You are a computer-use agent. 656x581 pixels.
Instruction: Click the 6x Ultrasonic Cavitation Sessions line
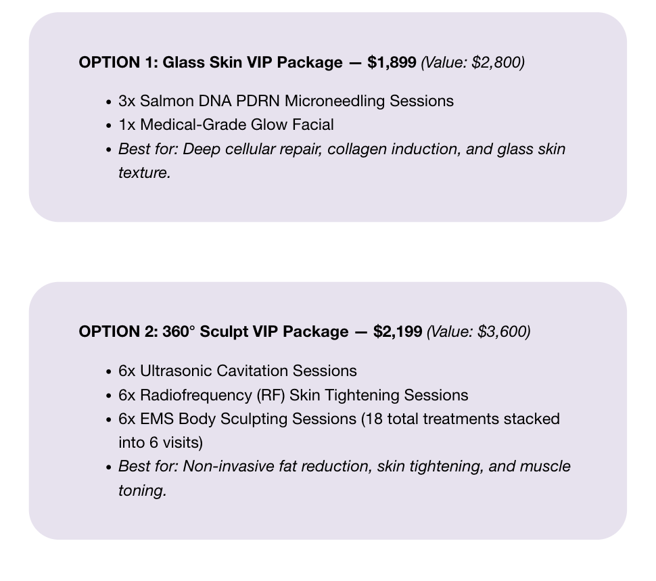tap(237, 371)
